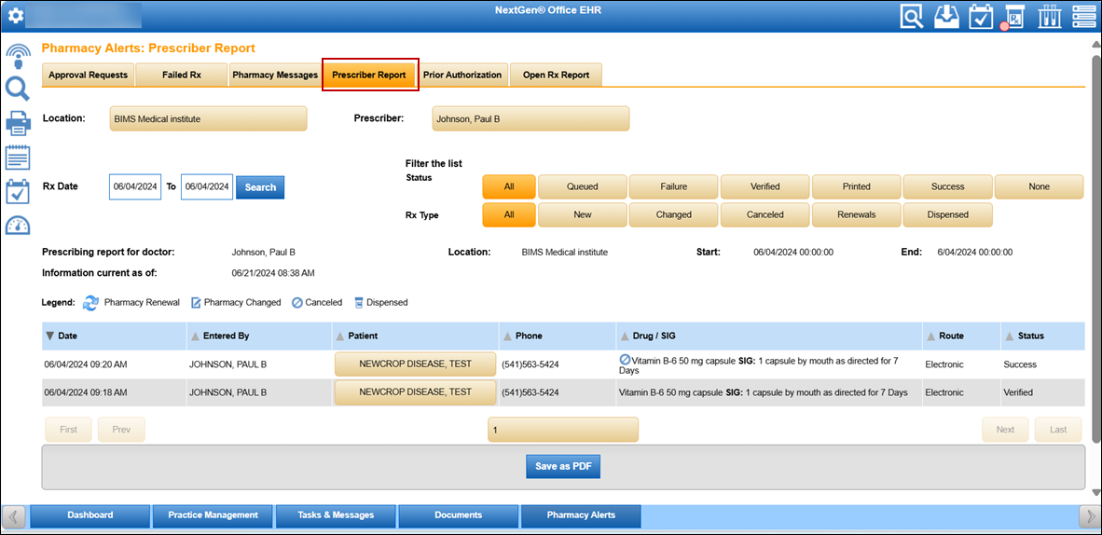This screenshot has height=535, width=1102.
Task: Expand the Prescriber selection field
Action: click(530, 119)
